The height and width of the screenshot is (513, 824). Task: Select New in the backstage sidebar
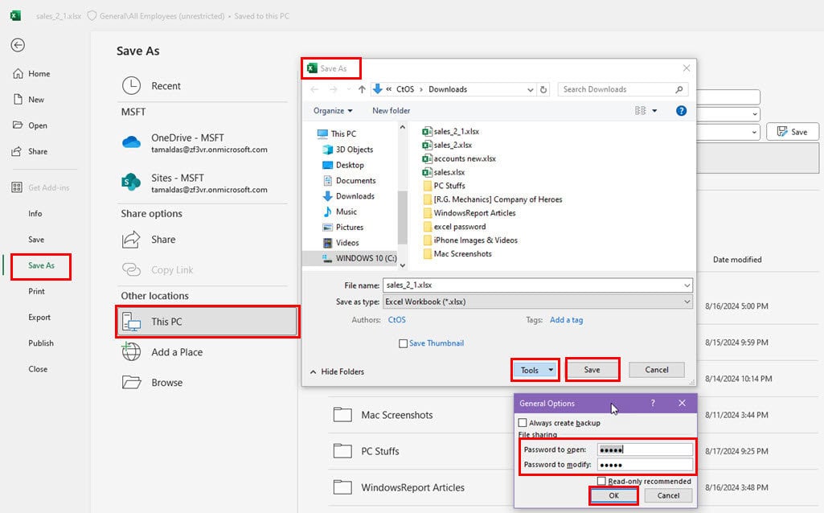point(29,100)
